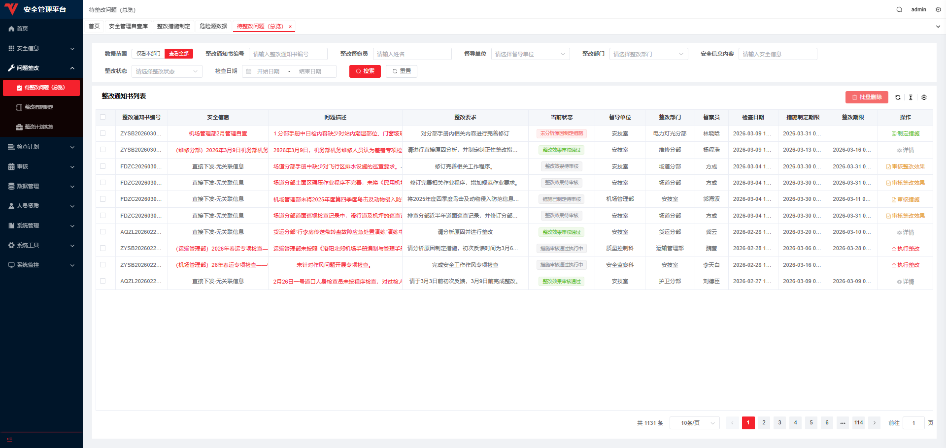Click the red 搜索 button
This screenshot has width=946, height=448.
[365, 71]
